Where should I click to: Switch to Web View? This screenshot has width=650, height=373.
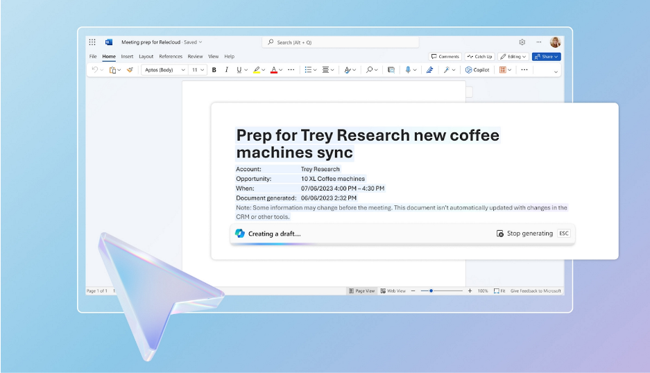click(x=393, y=291)
